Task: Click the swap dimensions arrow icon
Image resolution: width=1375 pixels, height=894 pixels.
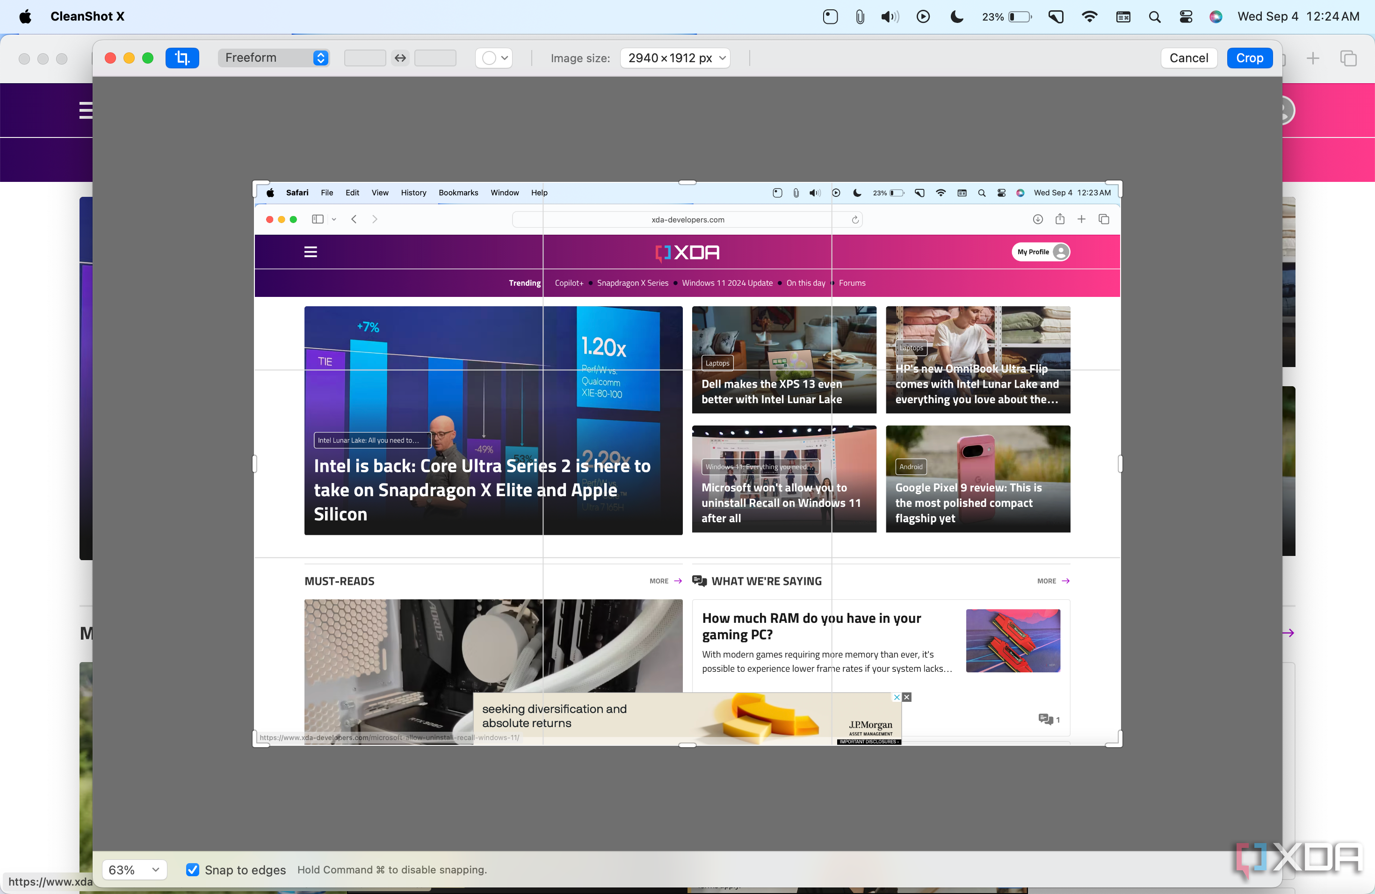Action: (400, 57)
